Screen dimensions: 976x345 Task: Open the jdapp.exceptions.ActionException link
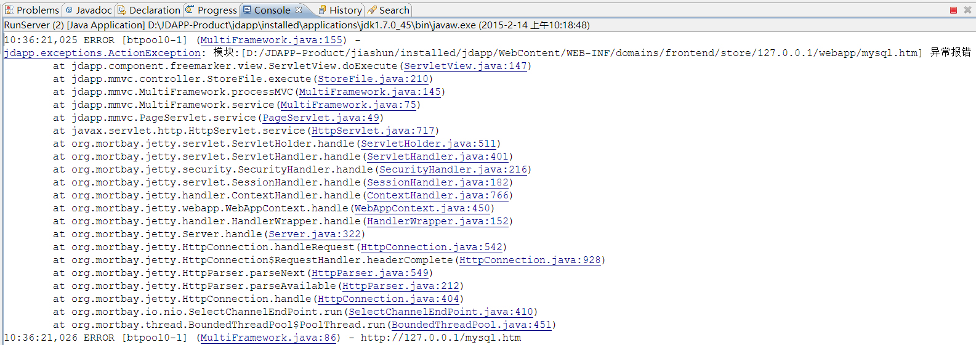coord(102,53)
